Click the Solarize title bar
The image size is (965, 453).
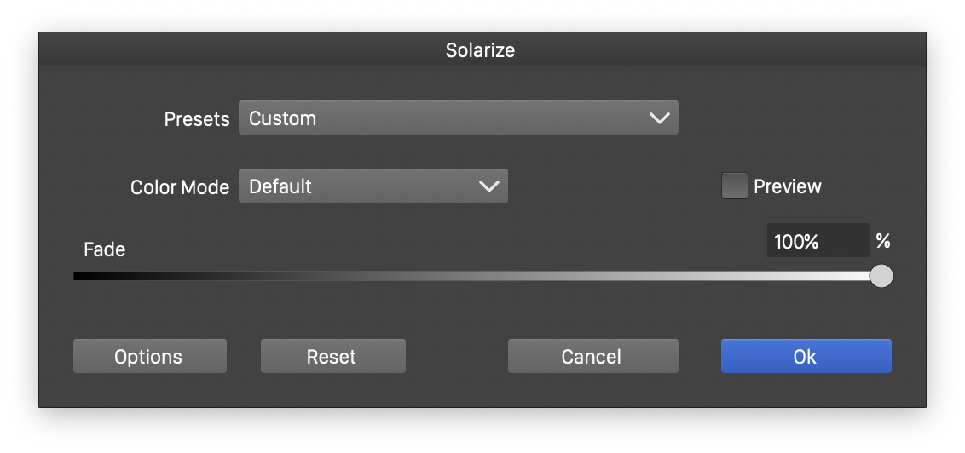point(481,50)
